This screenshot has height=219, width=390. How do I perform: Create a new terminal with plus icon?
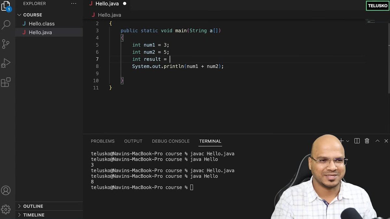(341, 141)
